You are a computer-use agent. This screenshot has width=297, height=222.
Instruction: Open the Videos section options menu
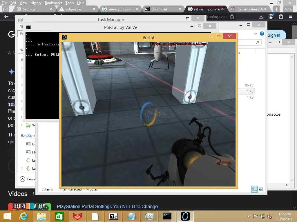pyautogui.click(x=34, y=194)
